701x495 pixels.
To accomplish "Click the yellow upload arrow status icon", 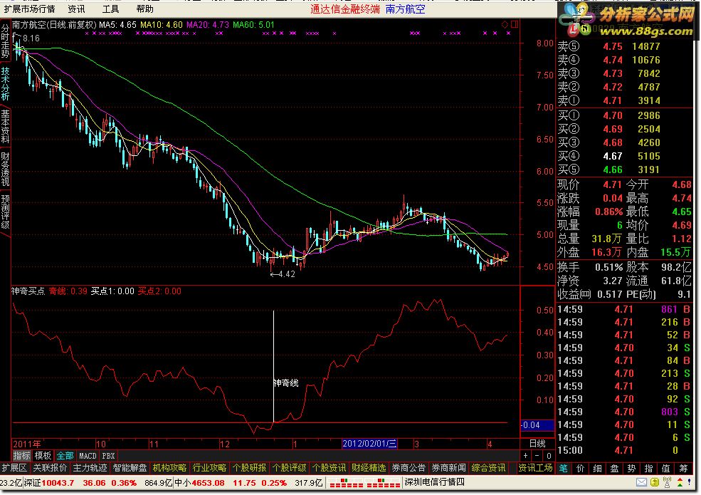I will pyautogui.click(x=655, y=482).
